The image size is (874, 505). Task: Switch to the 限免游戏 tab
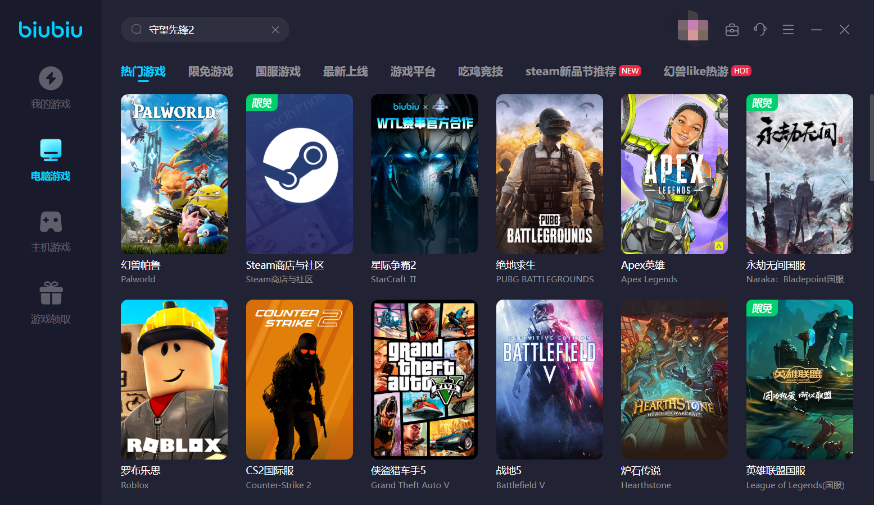[x=211, y=72]
